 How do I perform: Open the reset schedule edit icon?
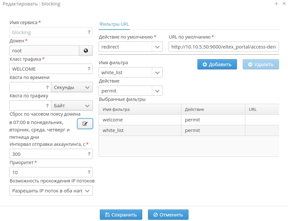click(85, 124)
